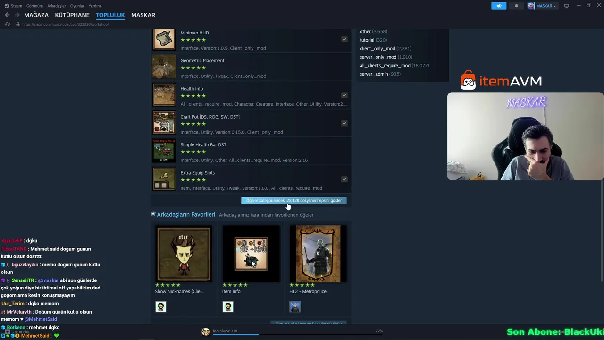
Task: Open friend avatar under Show Nicknames
Action: click(x=160, y=307)
